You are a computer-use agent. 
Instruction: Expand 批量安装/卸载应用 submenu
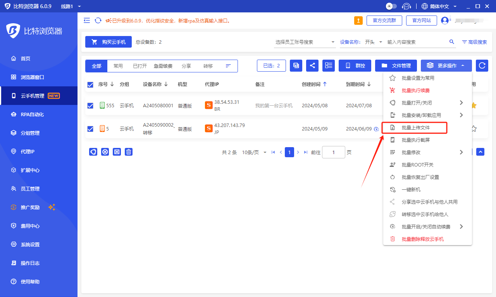pyautogui.click(x=427, y=115)
